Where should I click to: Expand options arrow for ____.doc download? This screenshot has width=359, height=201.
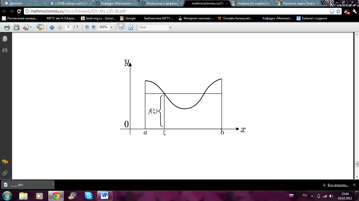coord(53,184)
